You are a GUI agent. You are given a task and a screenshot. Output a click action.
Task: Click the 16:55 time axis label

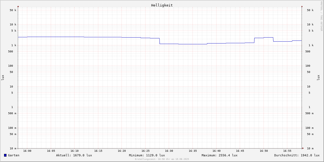287,151
